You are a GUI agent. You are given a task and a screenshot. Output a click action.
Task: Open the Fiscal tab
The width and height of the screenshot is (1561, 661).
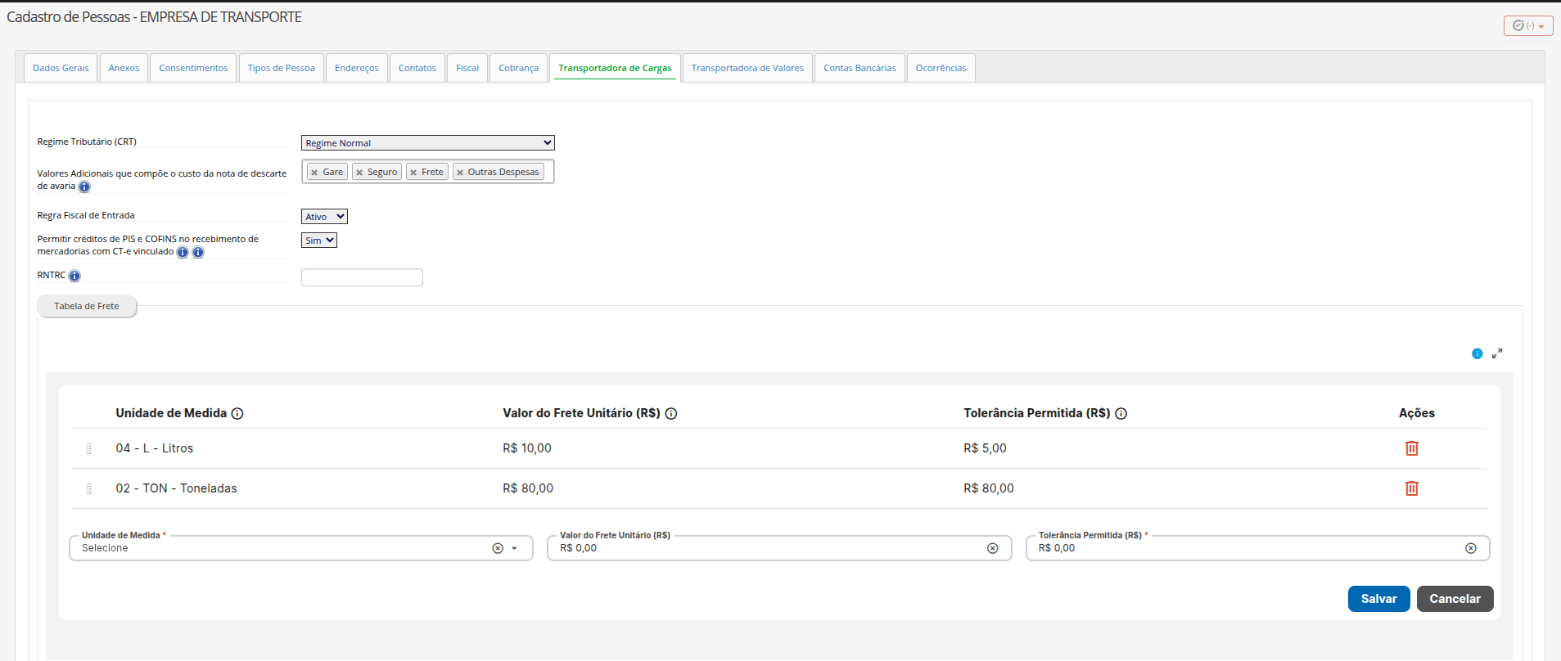[x=467, y=68]
